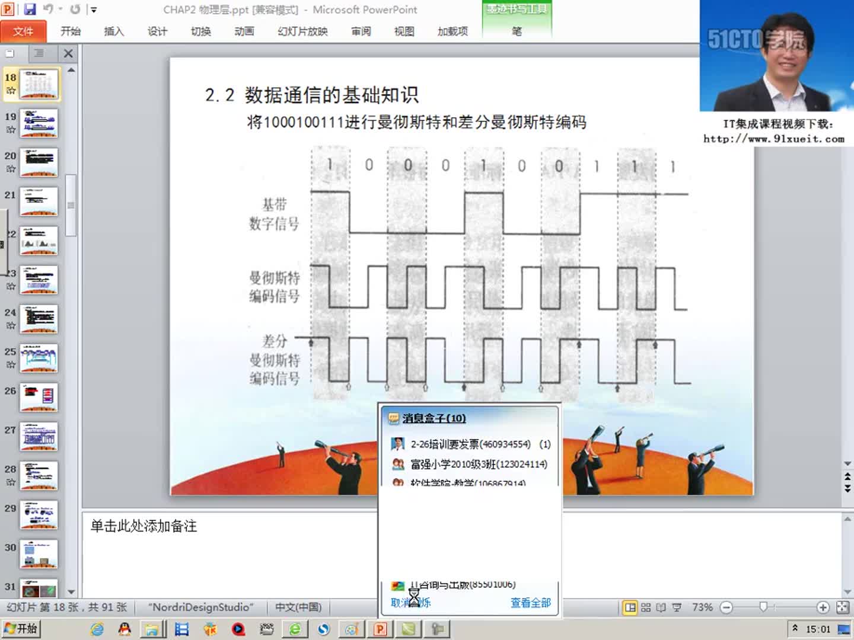Select slide 20 thumbnail
Screen dimensions: 854x640
click(x=39, y=162)
